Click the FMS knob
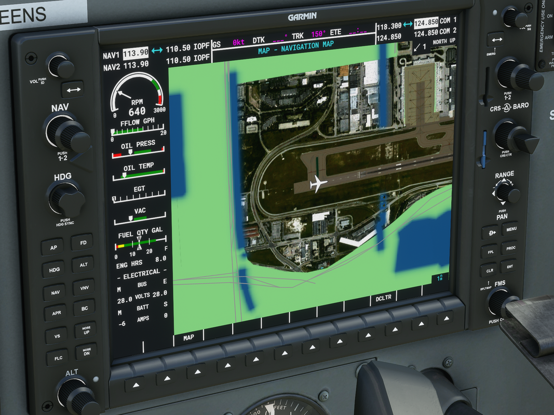This screenshot has height=415, width=554. point(502,303)
